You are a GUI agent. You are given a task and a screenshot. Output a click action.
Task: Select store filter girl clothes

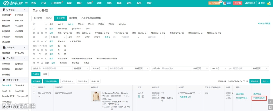click(76, 29)
